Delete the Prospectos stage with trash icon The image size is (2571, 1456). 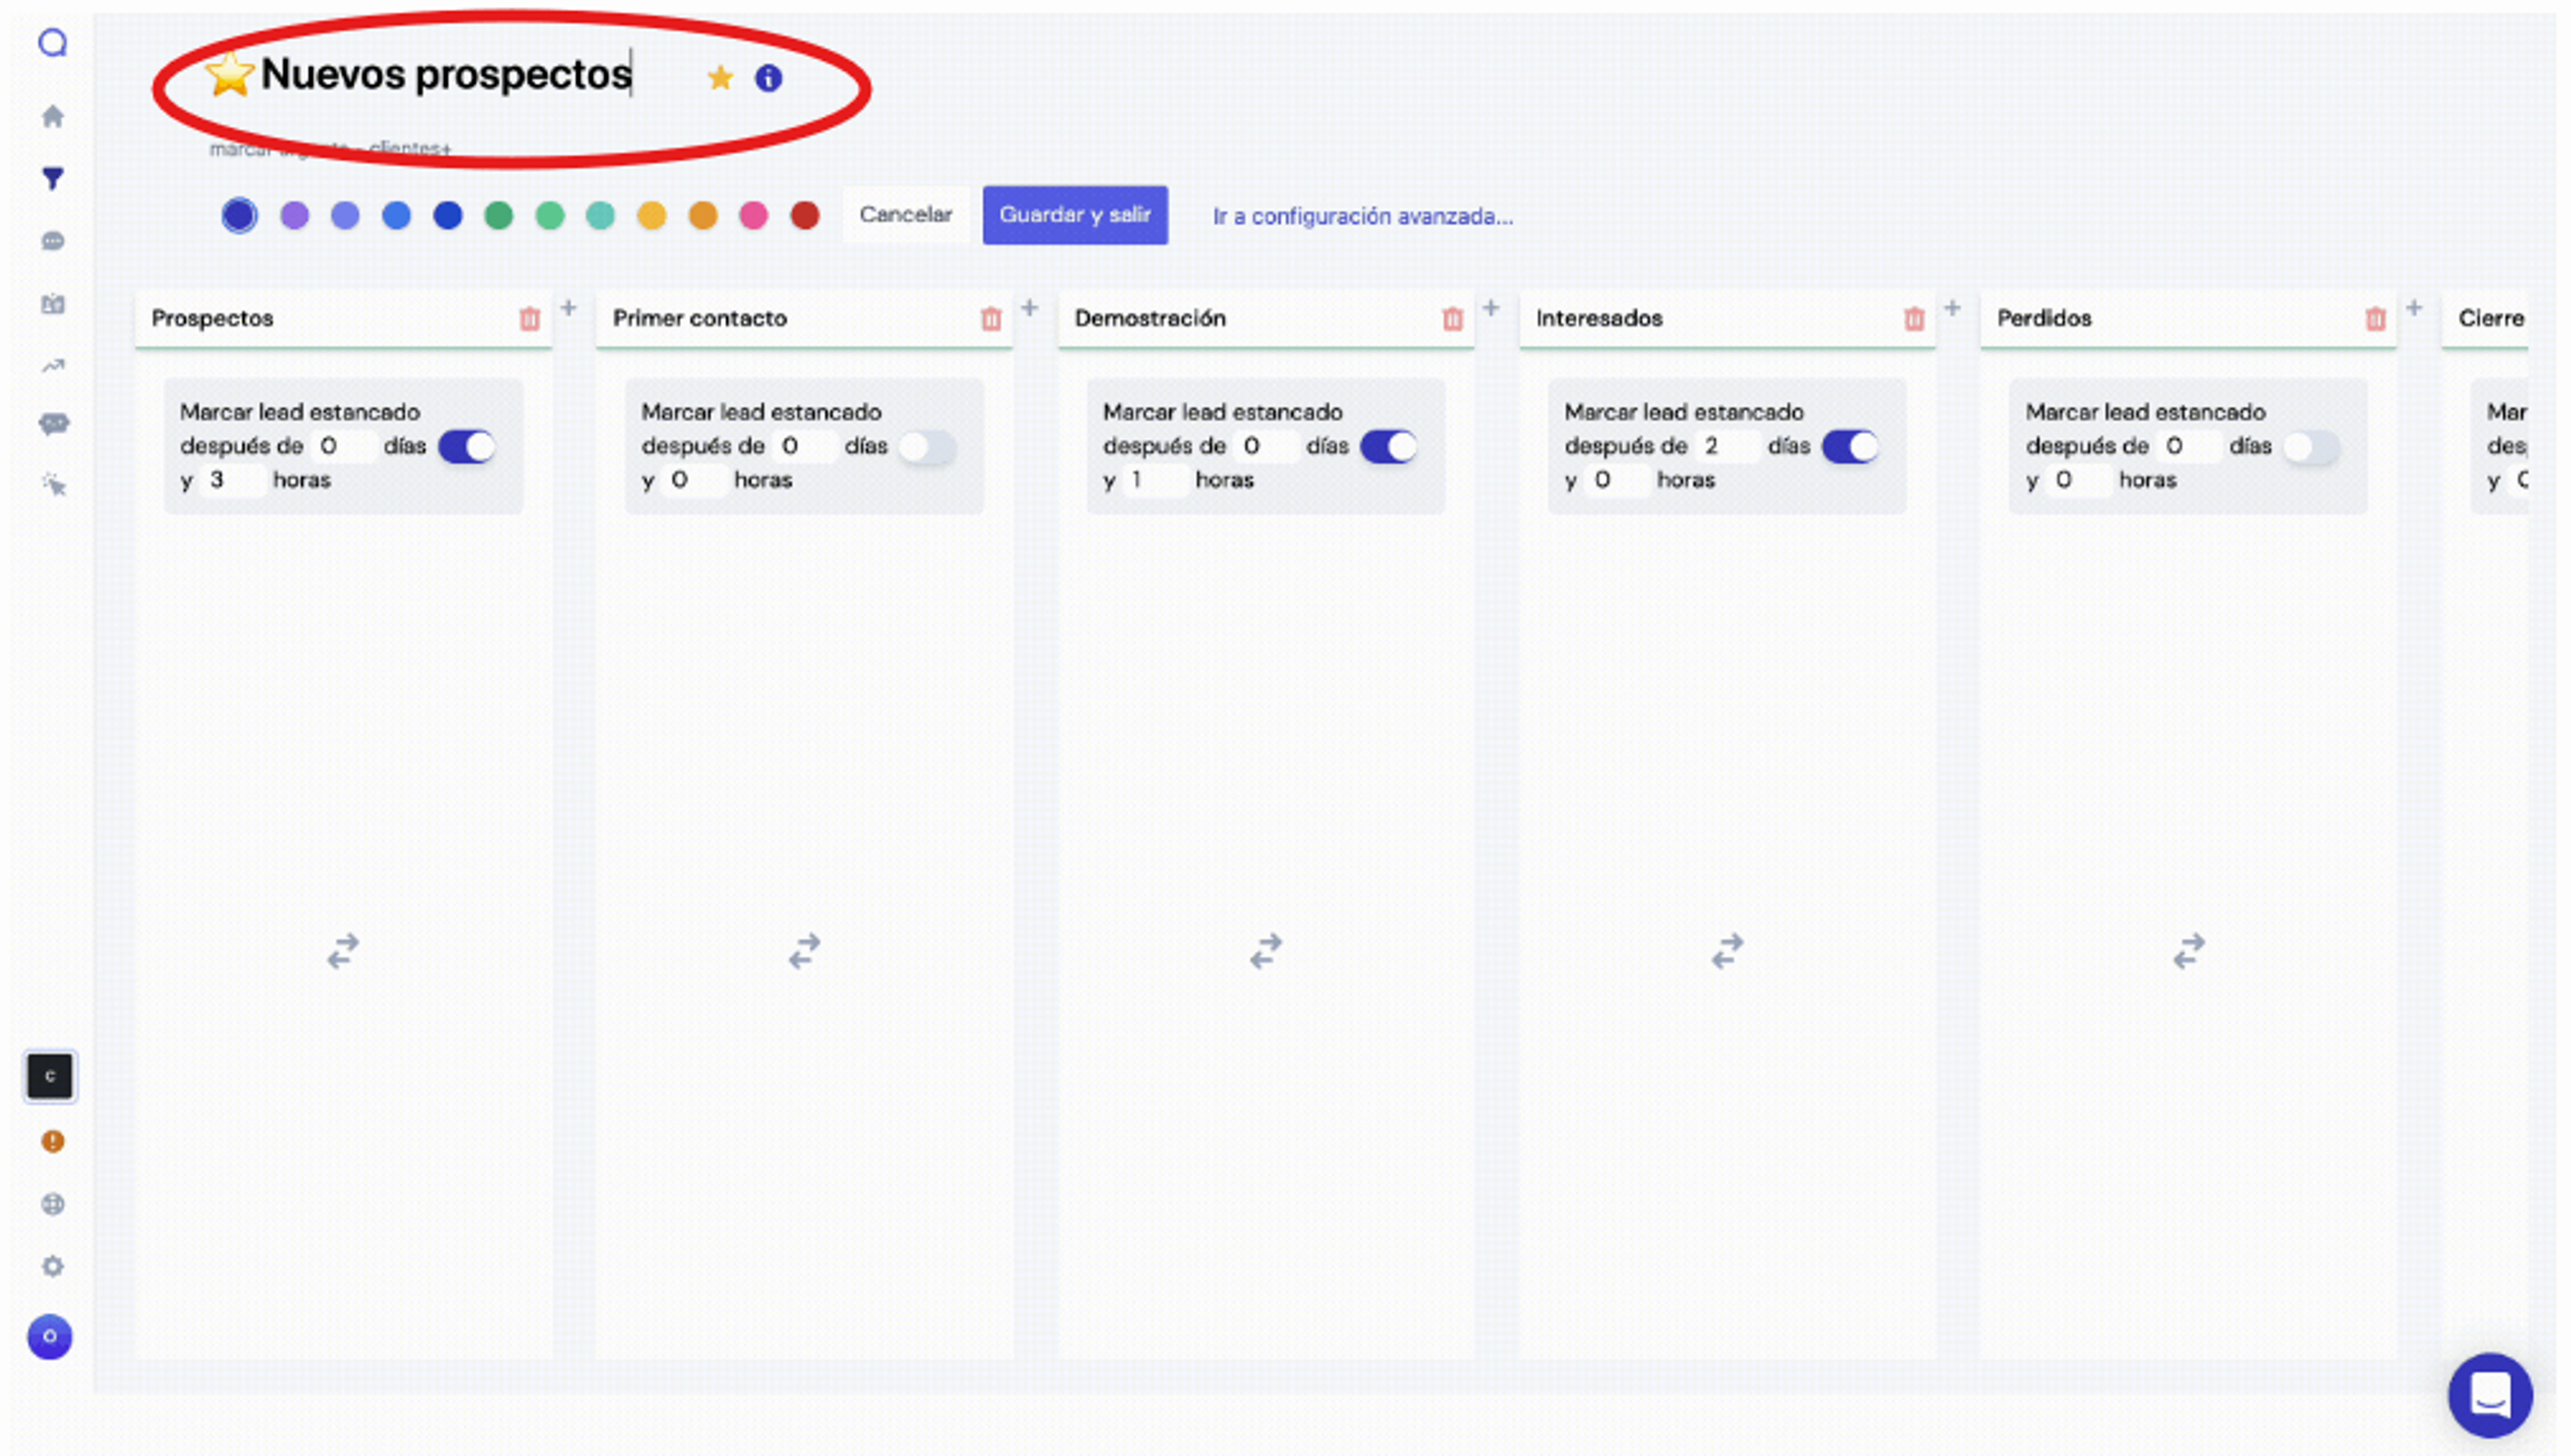tap(529, 319)
